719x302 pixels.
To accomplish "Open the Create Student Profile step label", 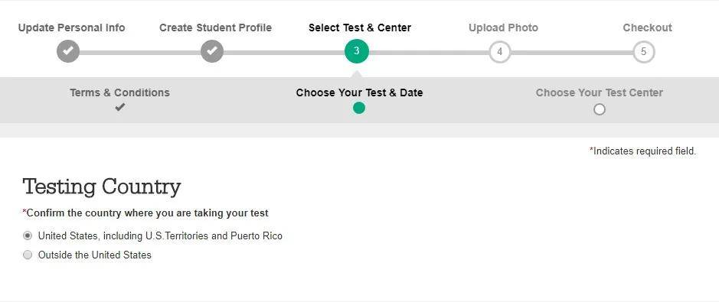I will [215, 28].
